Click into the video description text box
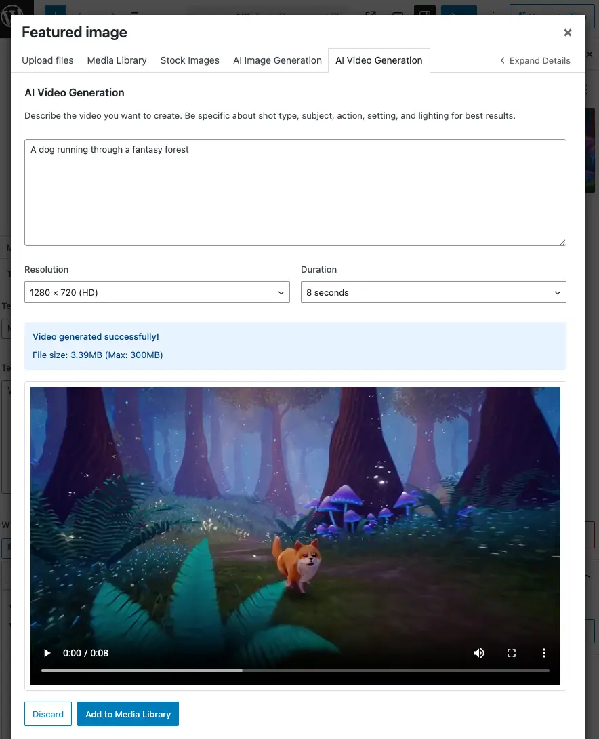The image size is (599, 739). point(295,193)
